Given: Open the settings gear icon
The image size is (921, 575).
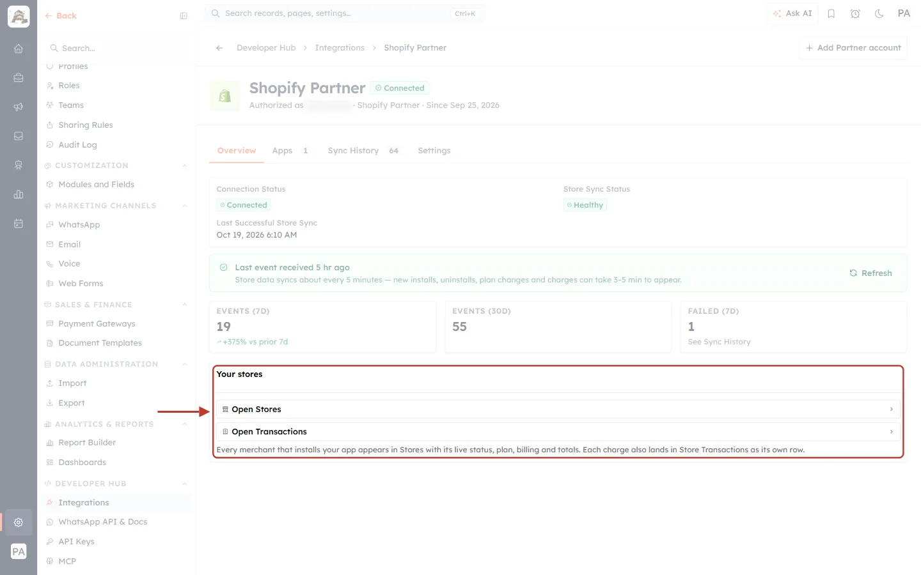Looking at the screenshot, I should (x=19, y=522).
